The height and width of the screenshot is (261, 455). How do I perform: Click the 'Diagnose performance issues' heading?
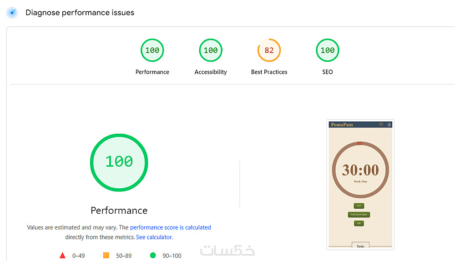click(80, 13)
